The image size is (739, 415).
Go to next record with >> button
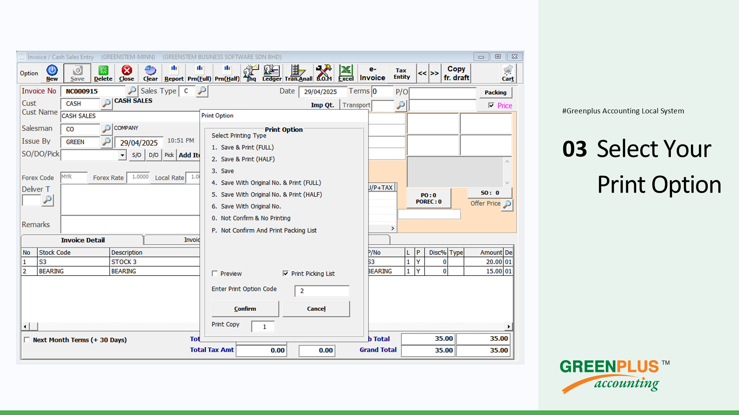pos(435,73)
